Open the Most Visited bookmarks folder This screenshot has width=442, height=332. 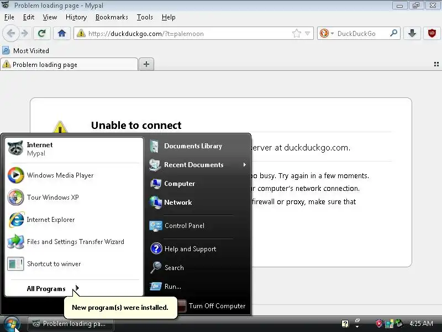click(x=25, y=50)
